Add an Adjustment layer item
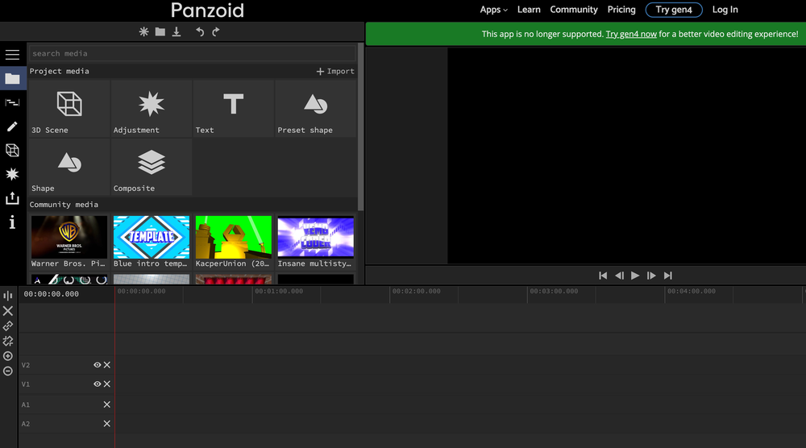This screenshot has height=448, width=806. (x=152, y=109)
